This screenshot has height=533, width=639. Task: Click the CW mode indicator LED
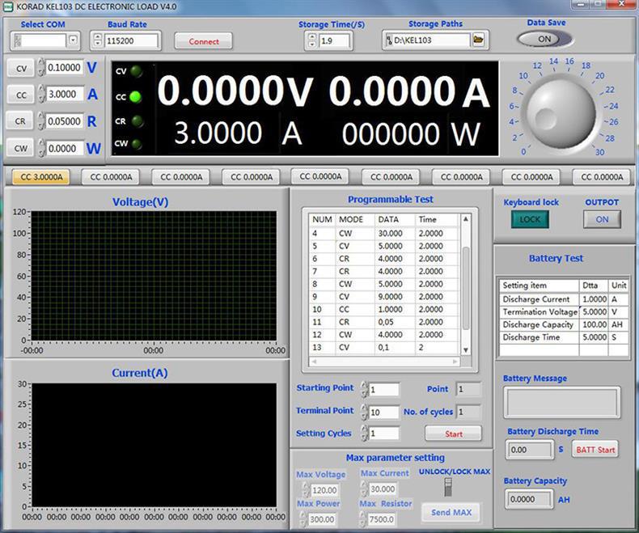[x=136, y=145]
